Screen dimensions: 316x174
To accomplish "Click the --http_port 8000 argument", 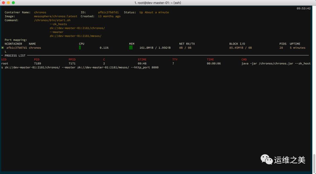I will [x=145, y=67].
